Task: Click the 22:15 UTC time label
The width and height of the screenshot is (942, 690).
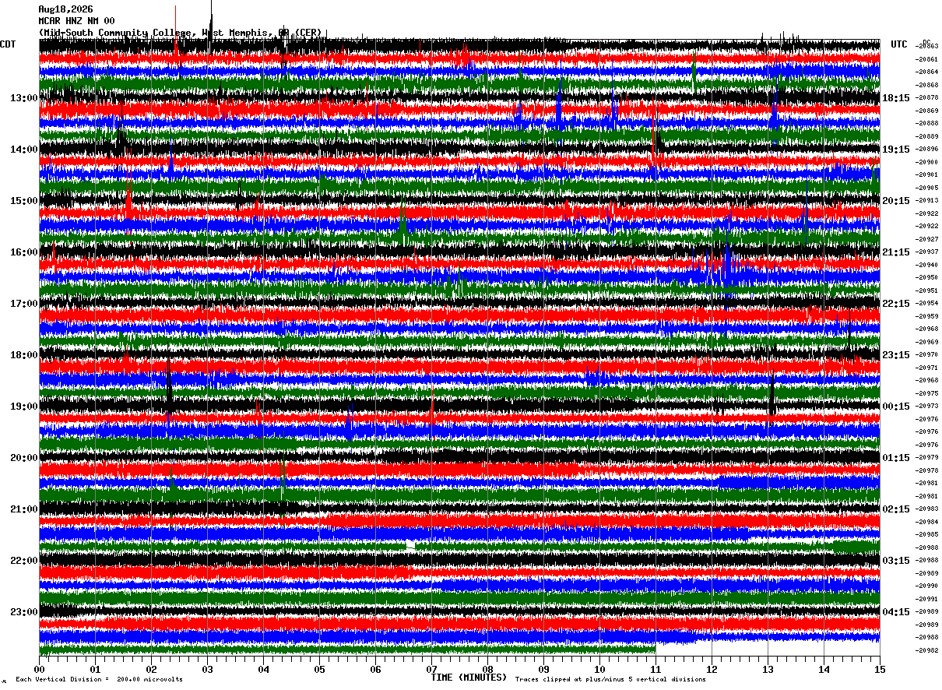Action: tap(896, 304)
